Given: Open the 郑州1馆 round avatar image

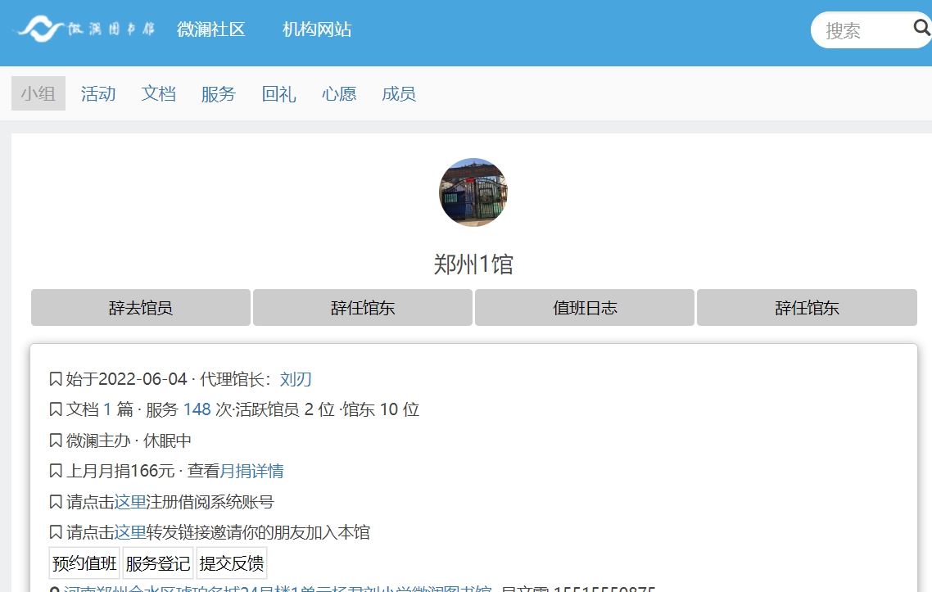Looking at the screenshot, I should click(473, 192).
